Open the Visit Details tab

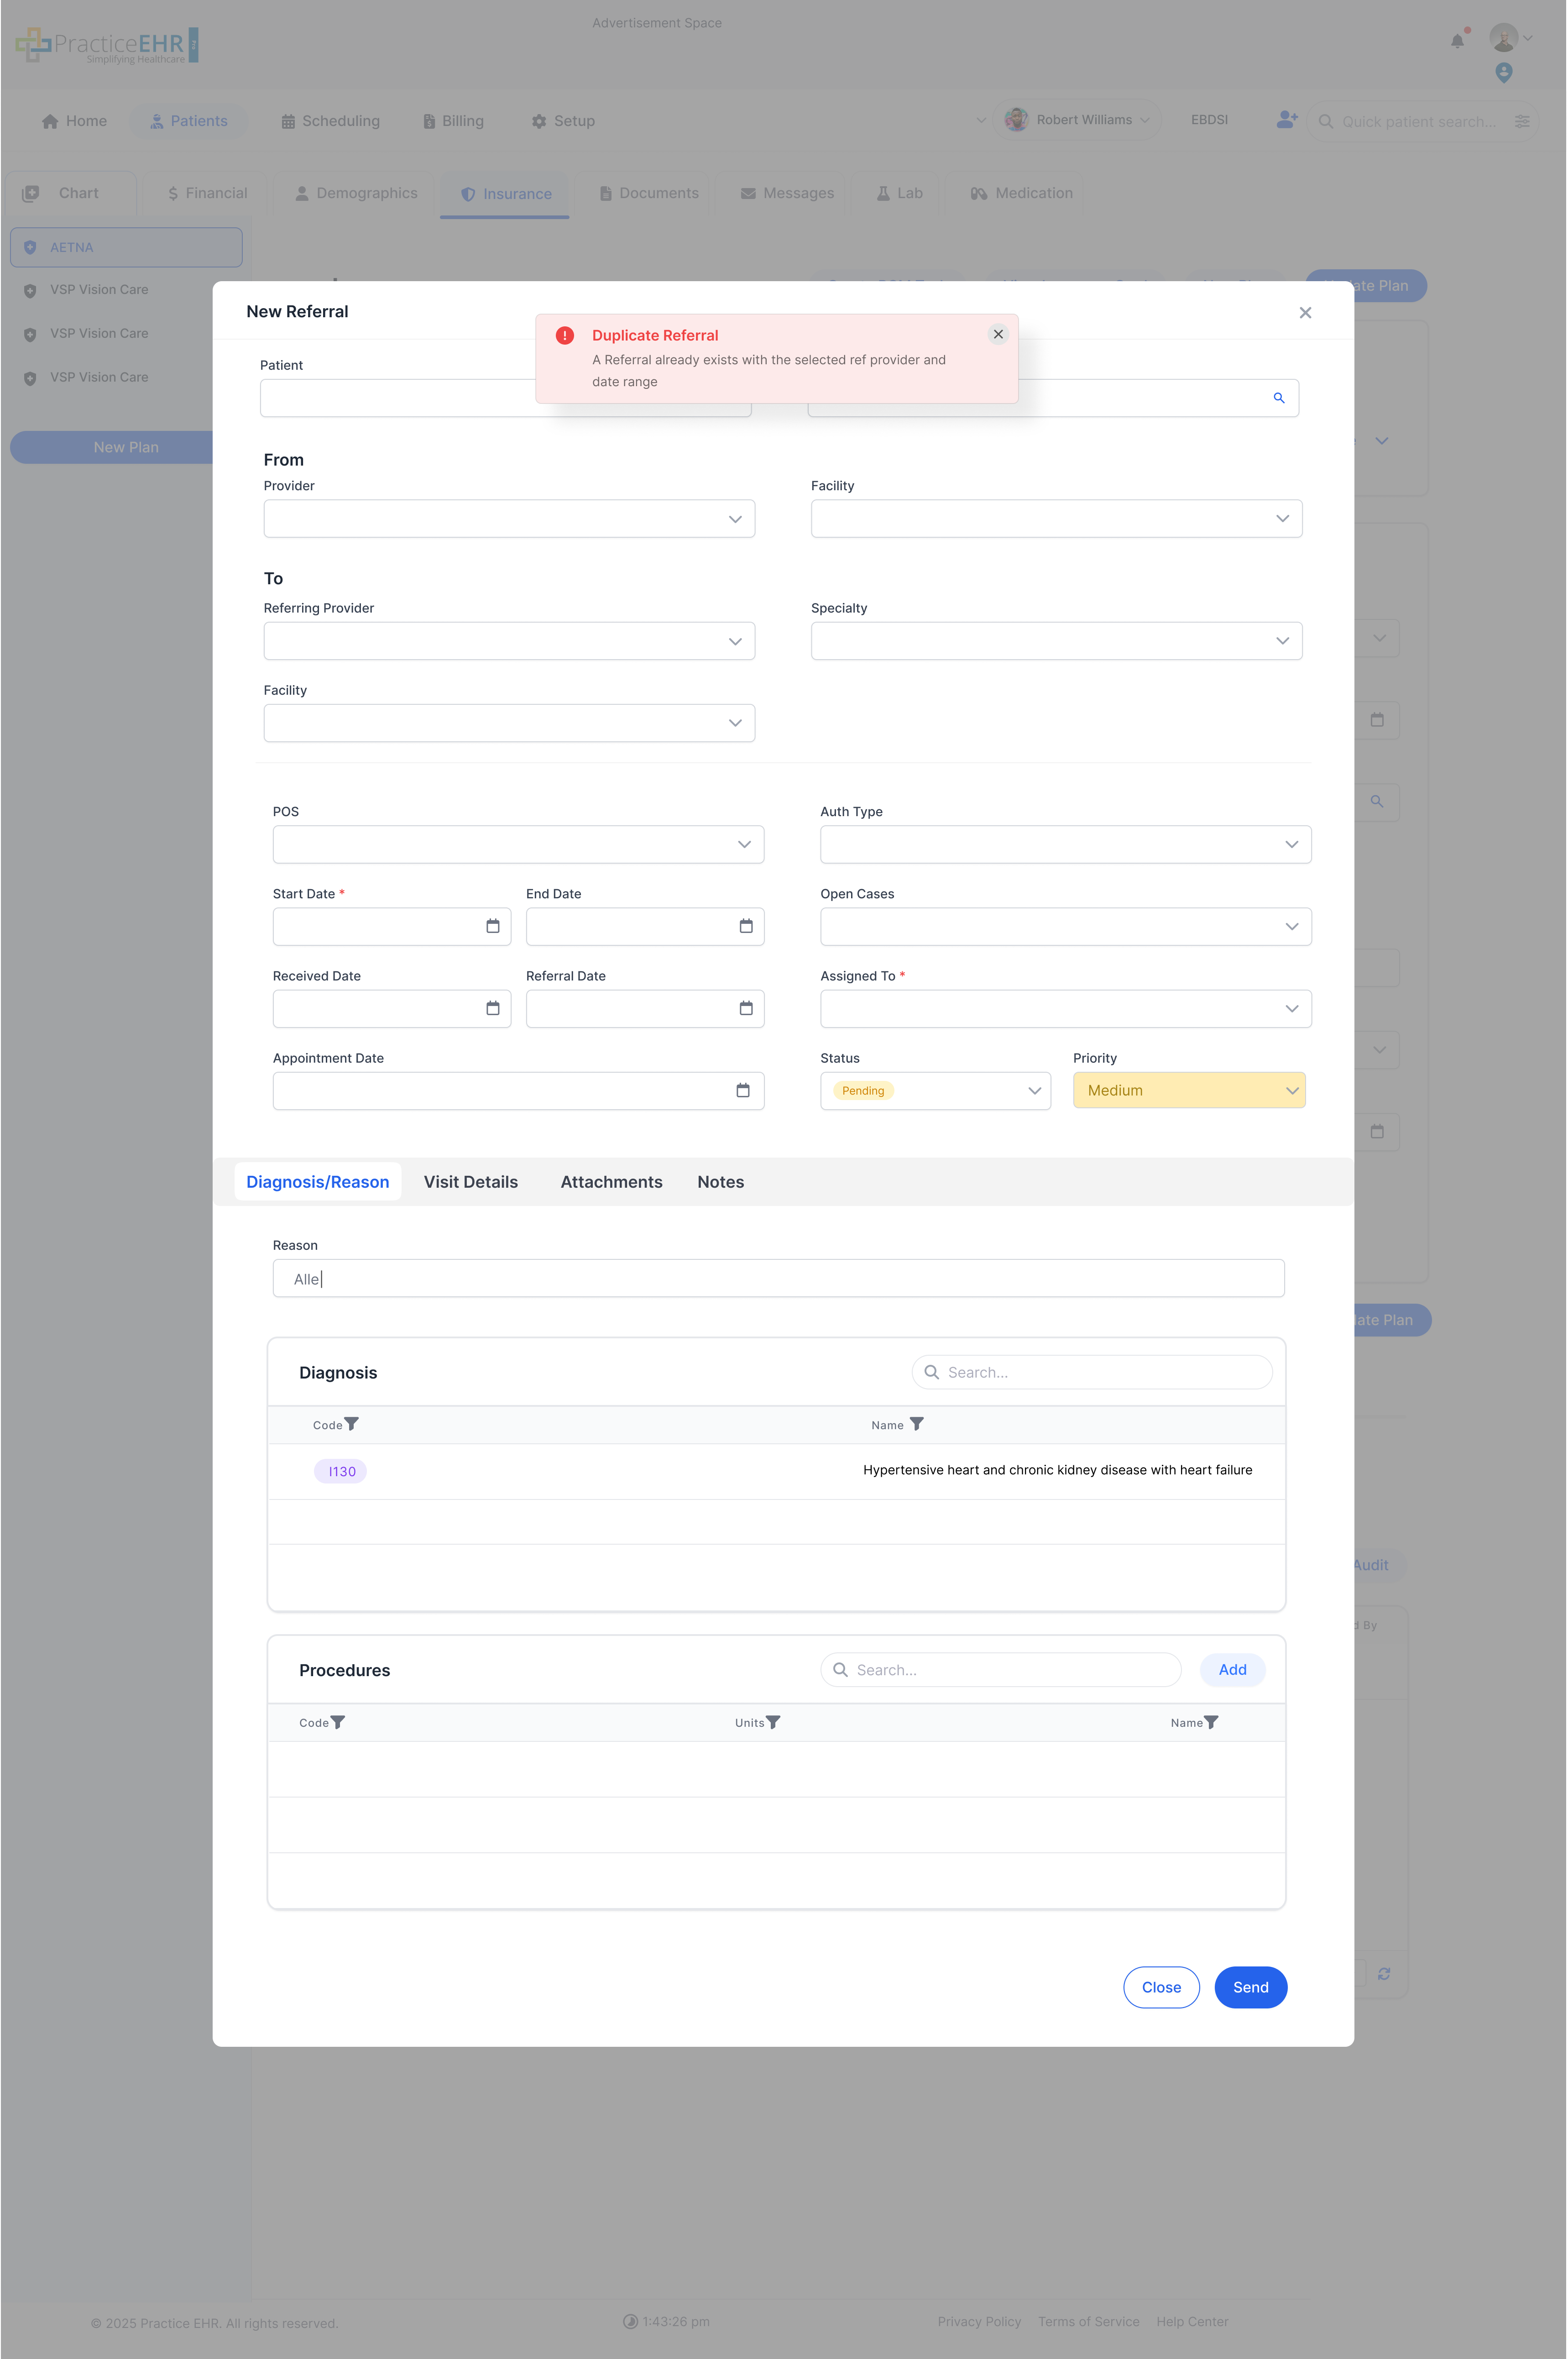470,1182
